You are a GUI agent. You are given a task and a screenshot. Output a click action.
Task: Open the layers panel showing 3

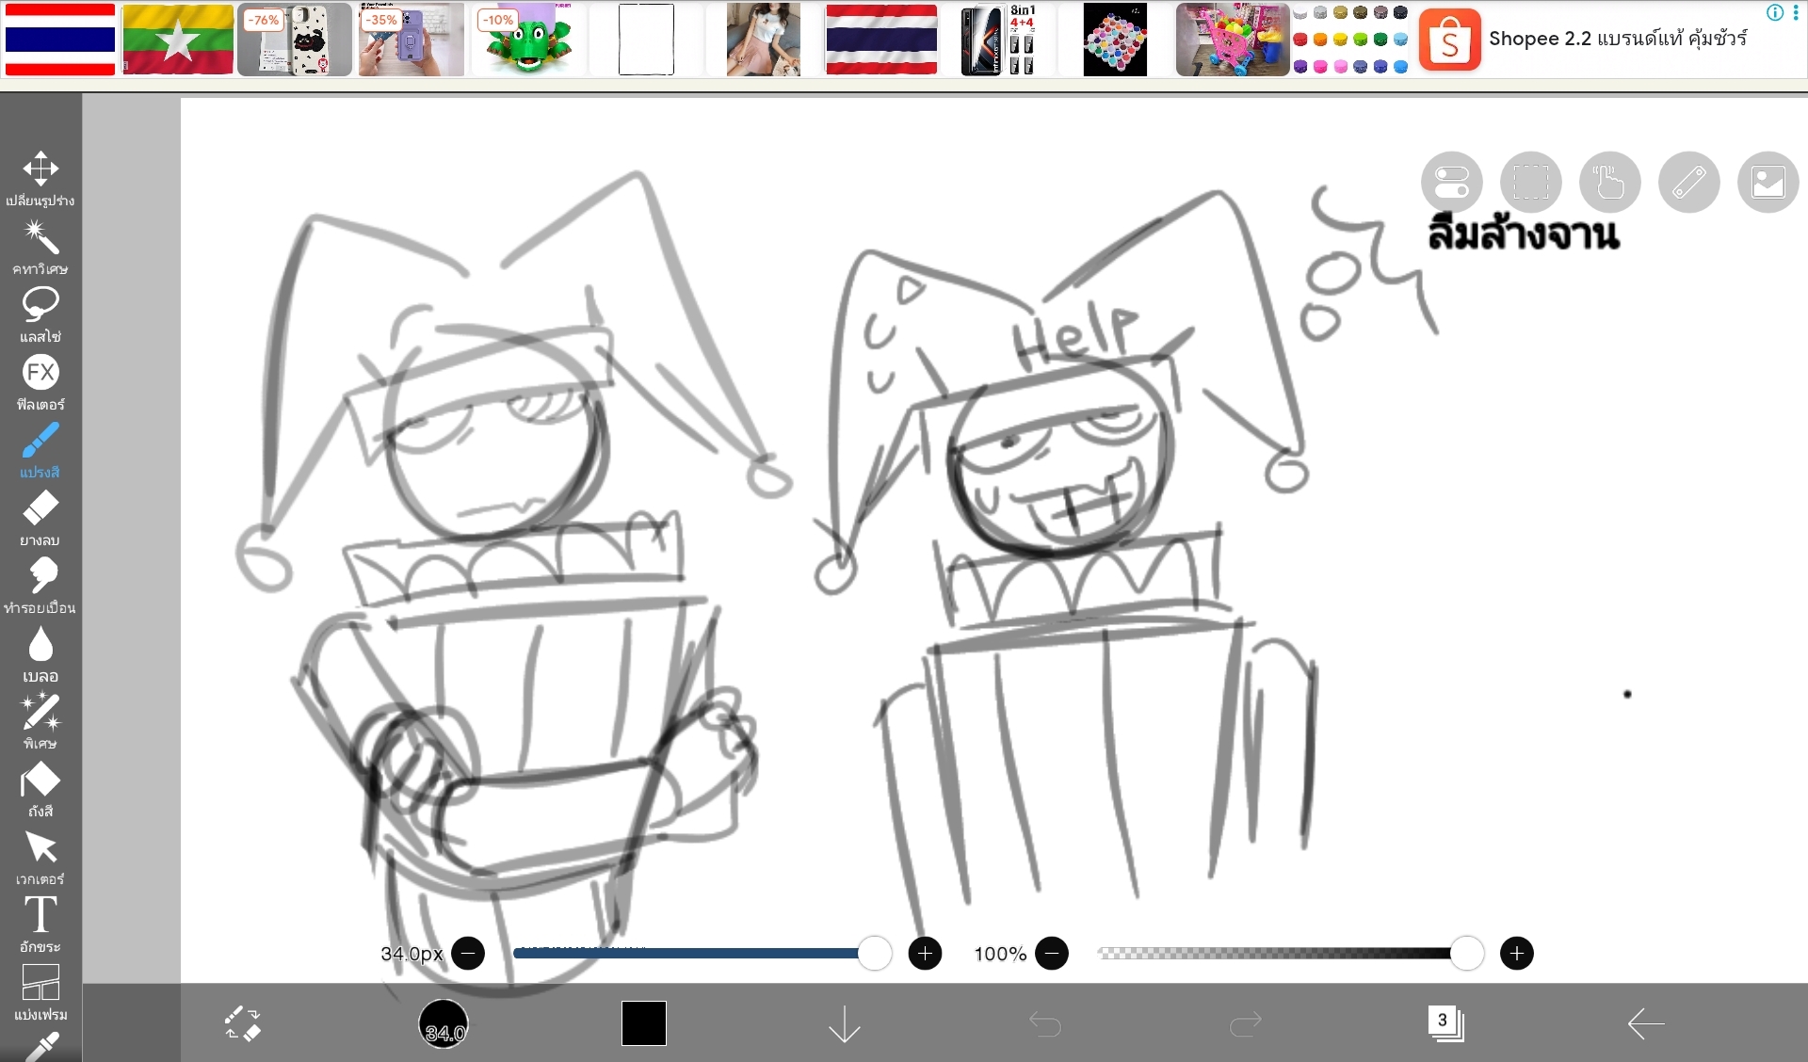coord(1445,1023)
